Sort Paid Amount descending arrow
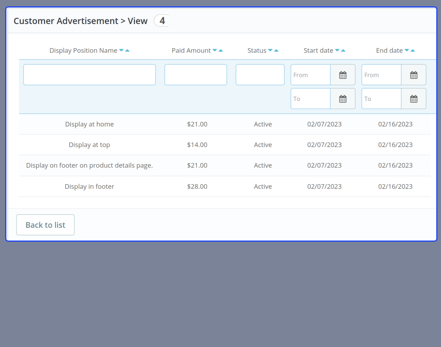 point(215,50)
